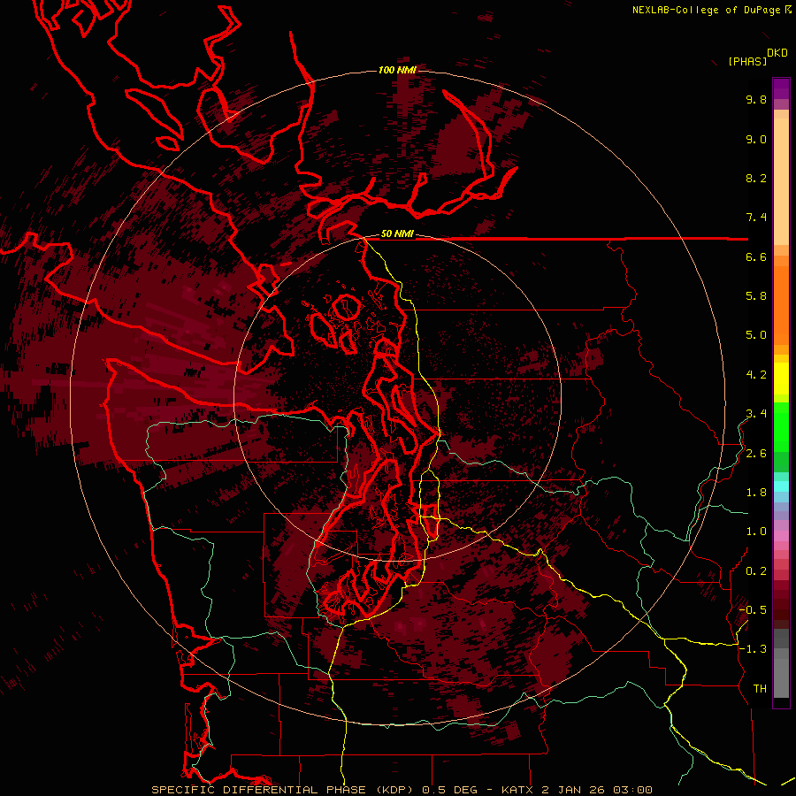Image resolution: width=796 pixels, height=796 pixels.
Task: Click the 9.0 scale value
Action: click(756, 139)
